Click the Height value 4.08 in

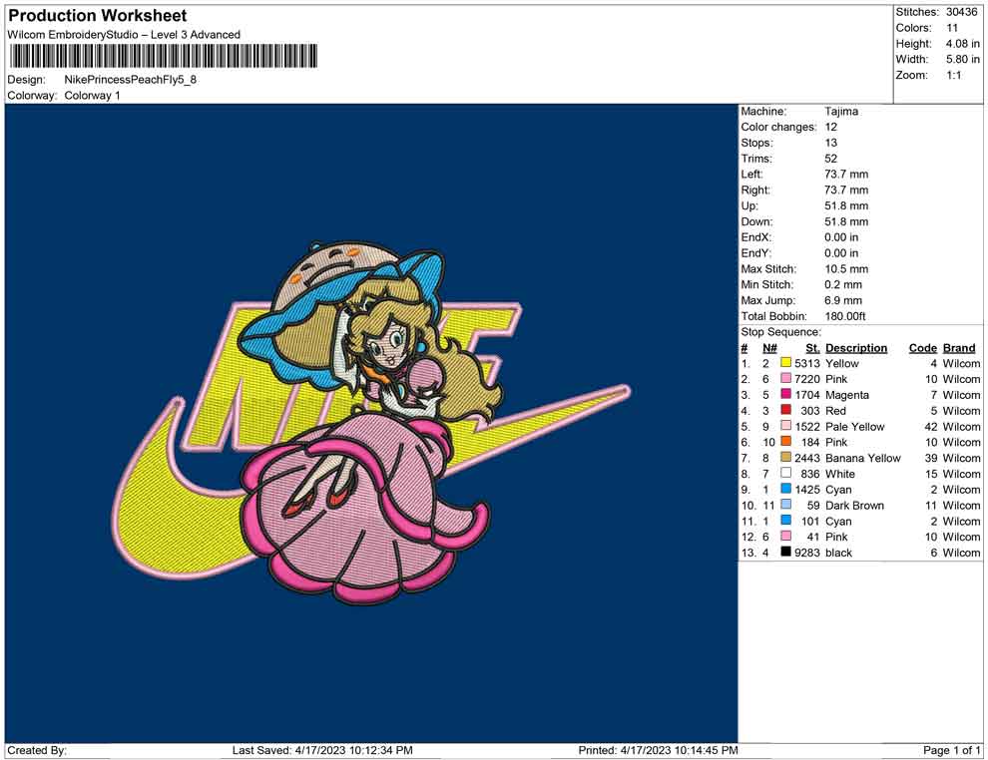coord(962,44)
